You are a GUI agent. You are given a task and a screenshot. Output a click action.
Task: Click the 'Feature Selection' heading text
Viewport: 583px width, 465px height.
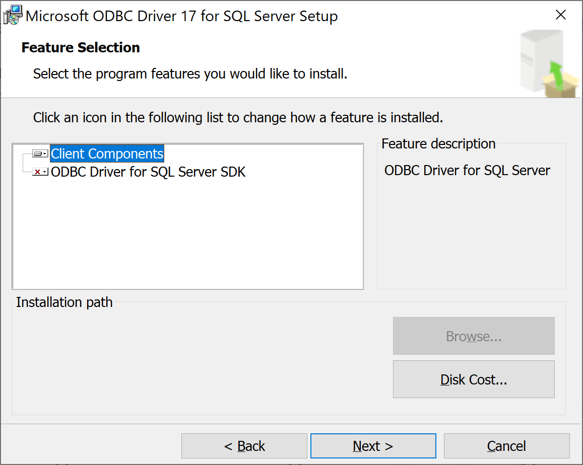pos(81,47)
